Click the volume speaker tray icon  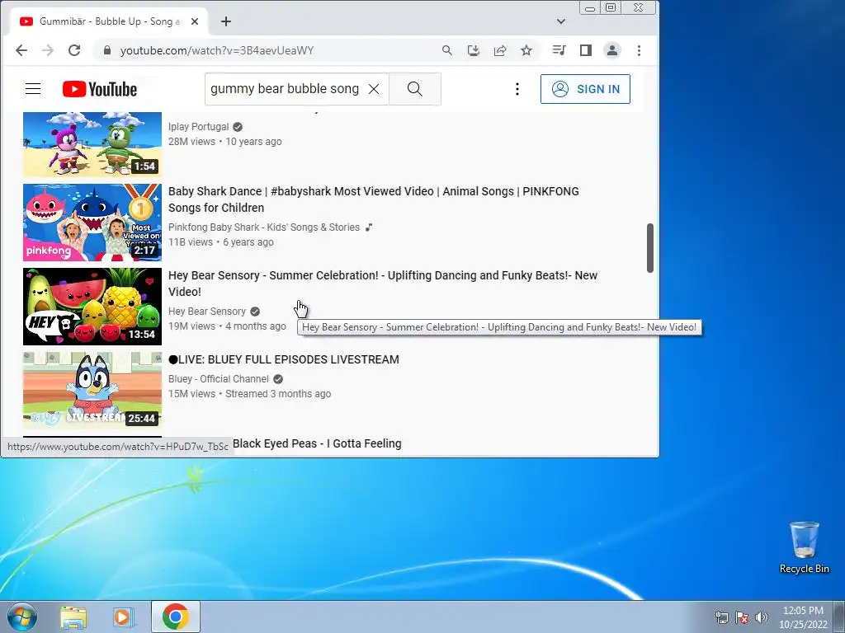[762, 617]
